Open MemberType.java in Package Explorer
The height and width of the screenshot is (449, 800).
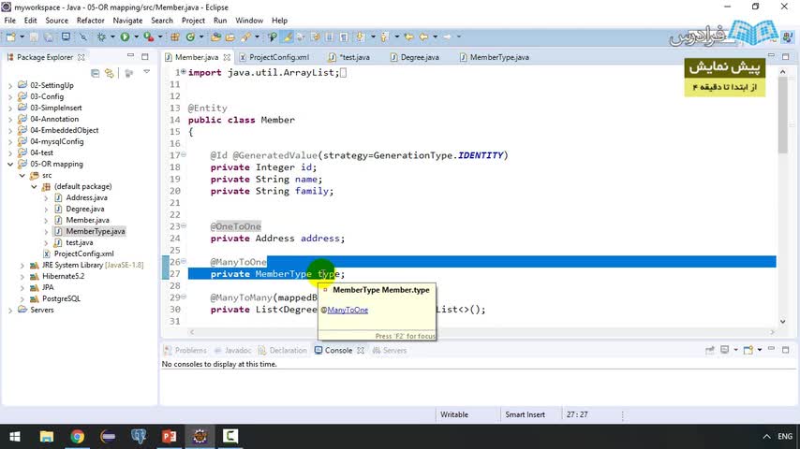[95, 231]
